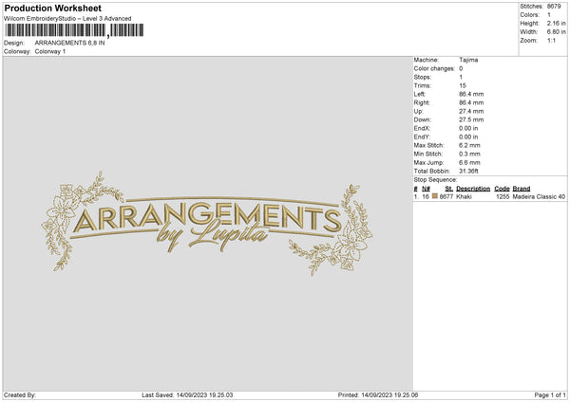Select design name "ARRANGEMENTS 6,8 IN"
Viewport: 570px width, 402px height.
[69, 43]
